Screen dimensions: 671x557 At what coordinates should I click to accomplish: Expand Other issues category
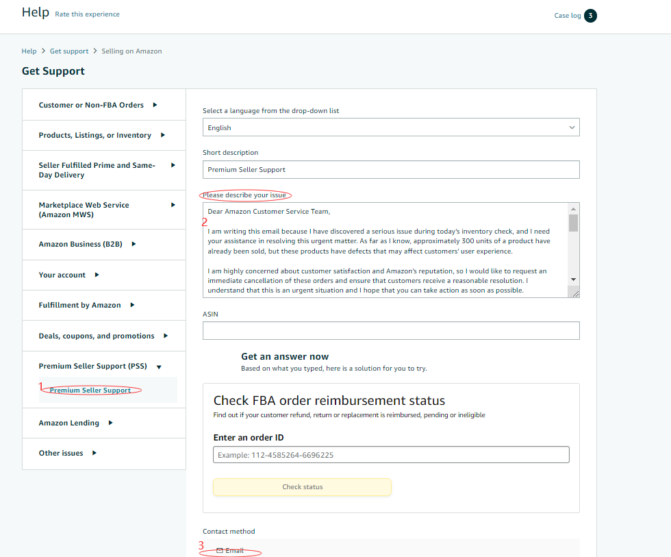pos(104,454)
